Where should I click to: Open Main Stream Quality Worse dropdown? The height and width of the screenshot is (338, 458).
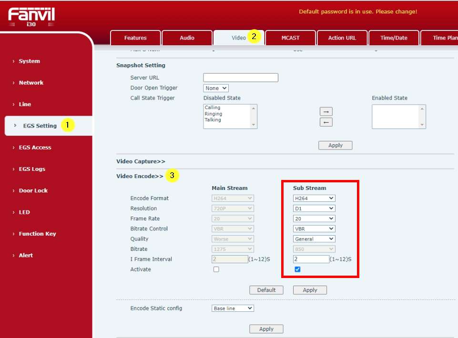[x=233, y=239]
